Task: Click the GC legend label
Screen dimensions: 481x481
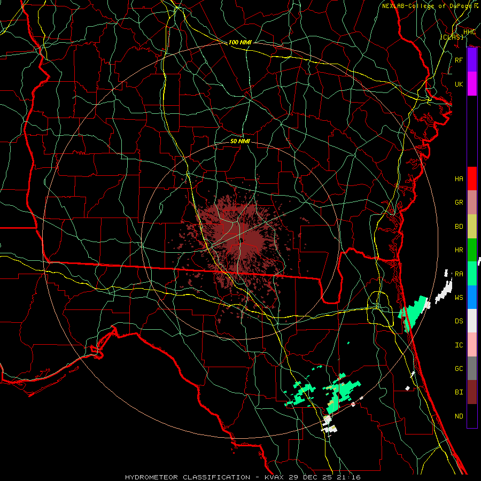Action: [x=459, y=369]
